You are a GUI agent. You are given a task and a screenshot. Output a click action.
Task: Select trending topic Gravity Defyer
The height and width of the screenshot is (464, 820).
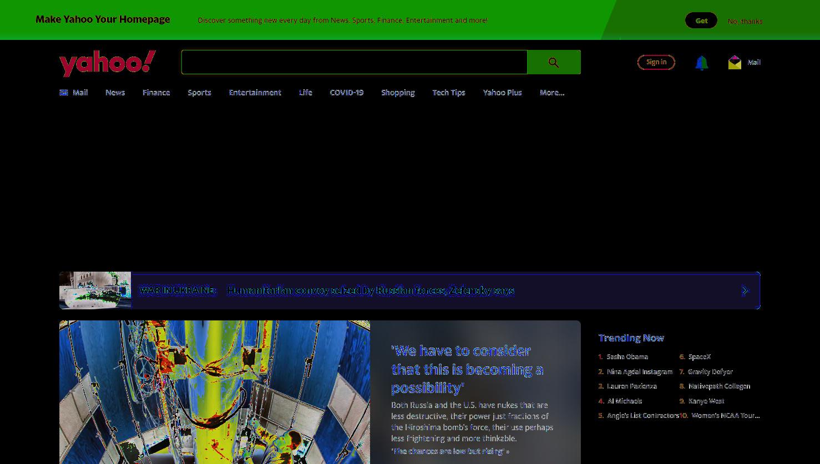(x=711, y=372)
